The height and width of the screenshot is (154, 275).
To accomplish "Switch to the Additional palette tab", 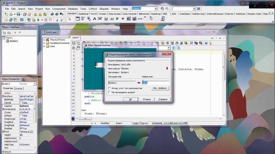I will coord(83,14).
